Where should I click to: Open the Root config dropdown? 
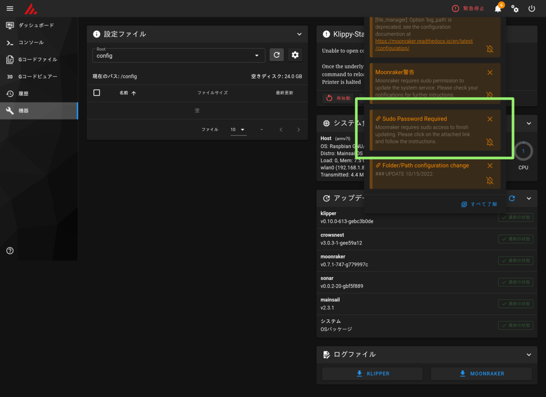178,55
